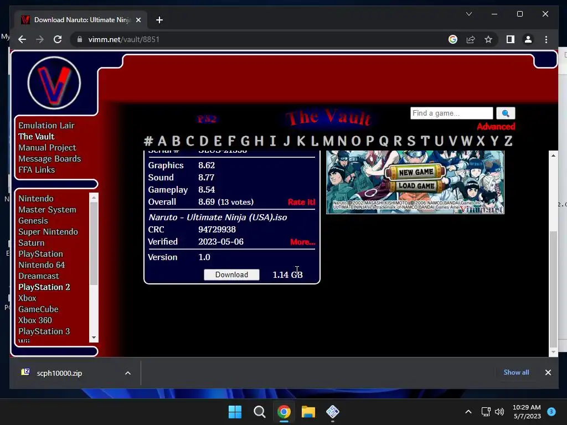Toggle the browser side panel icon
The width and height of the screenshot is (567, 425).
(x=510, y=39)
